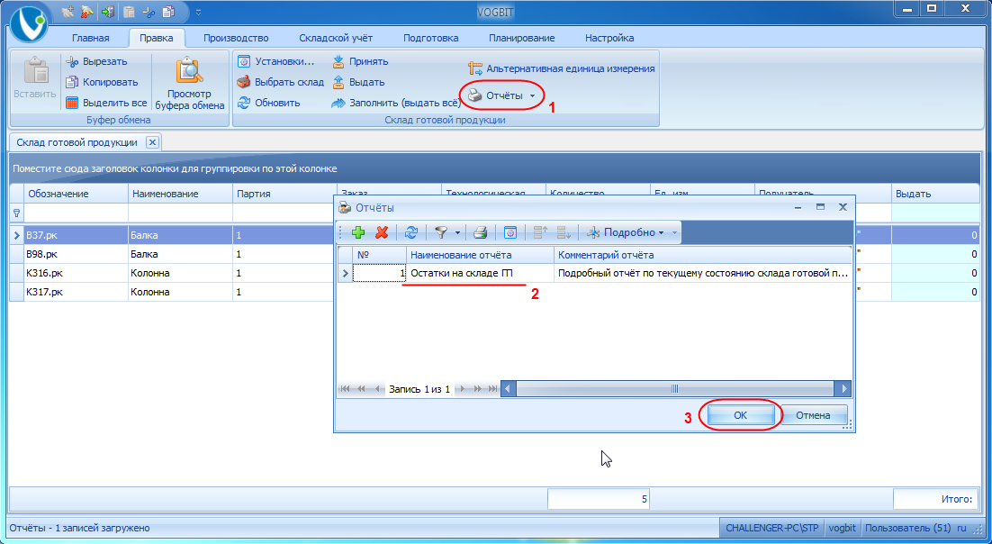The width and height of the screenshot is (992, 544).
Task: Click the Выбрать склад icon
Action: click(244, 82)
